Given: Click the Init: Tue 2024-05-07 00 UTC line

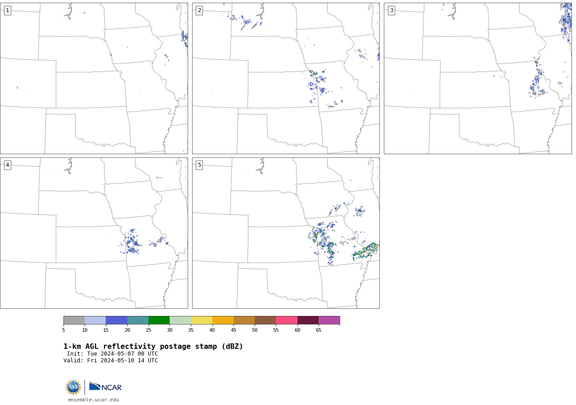Looking at the screenshot, I should (112, 354).
